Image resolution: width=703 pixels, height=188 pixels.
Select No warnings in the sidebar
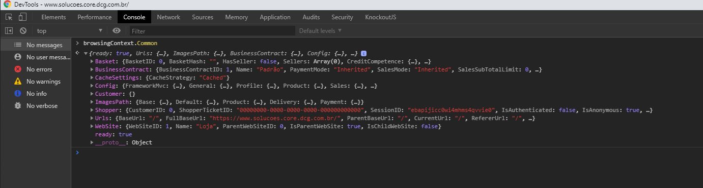pyautogui.click(x=35, y=82)
